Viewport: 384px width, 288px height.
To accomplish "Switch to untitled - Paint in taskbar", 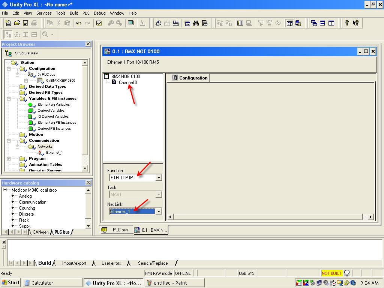I will [x=174, y=283].
